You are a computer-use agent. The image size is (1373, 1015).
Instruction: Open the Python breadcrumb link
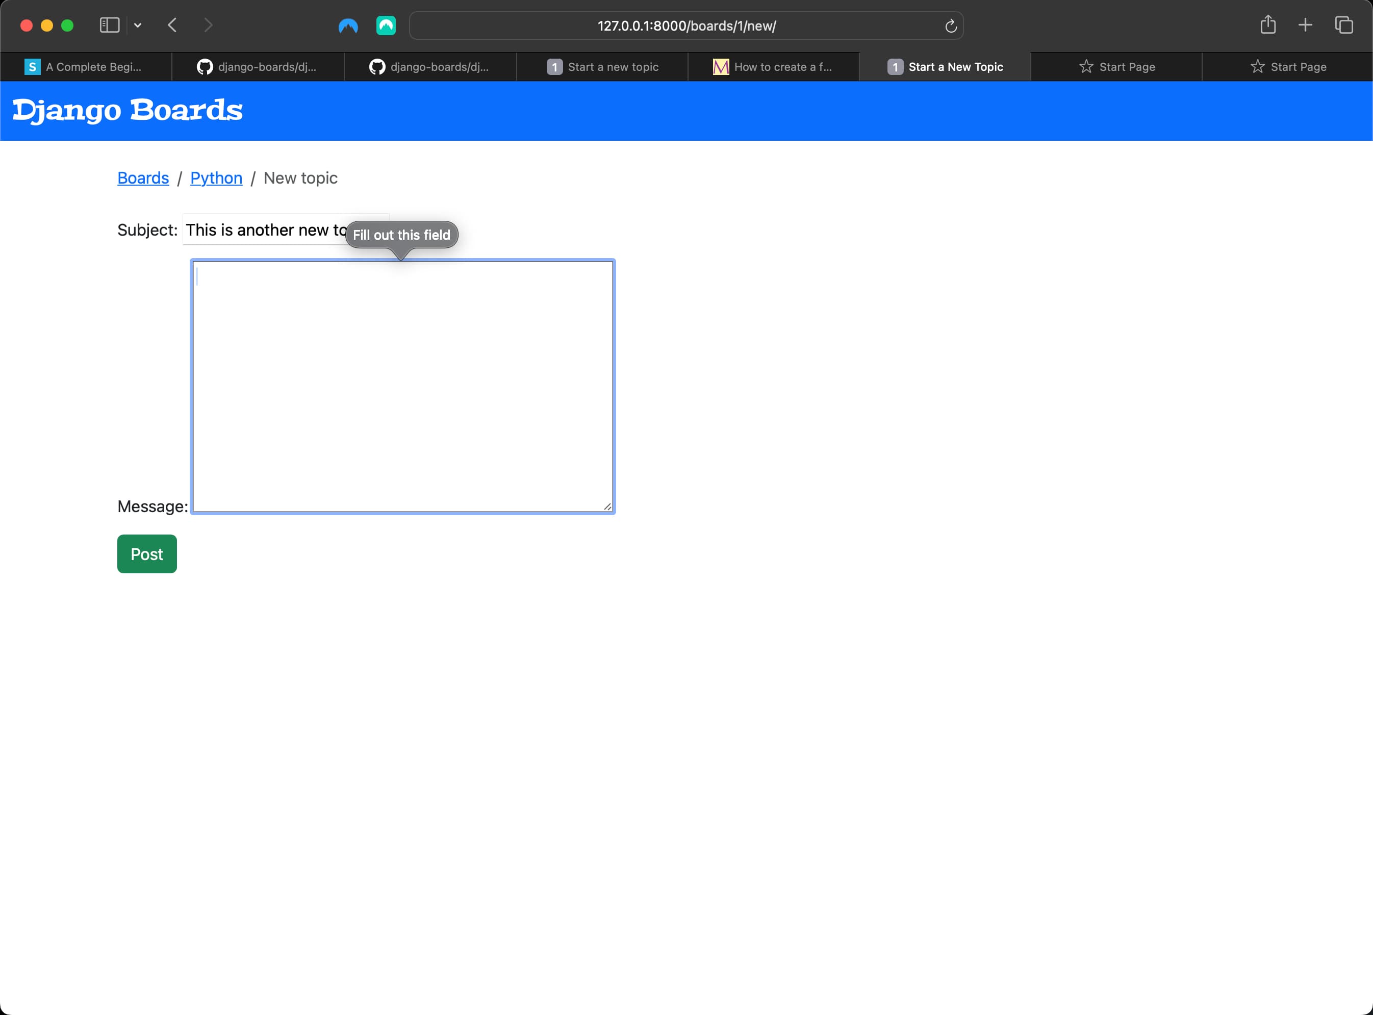click(x=216, y=178)
